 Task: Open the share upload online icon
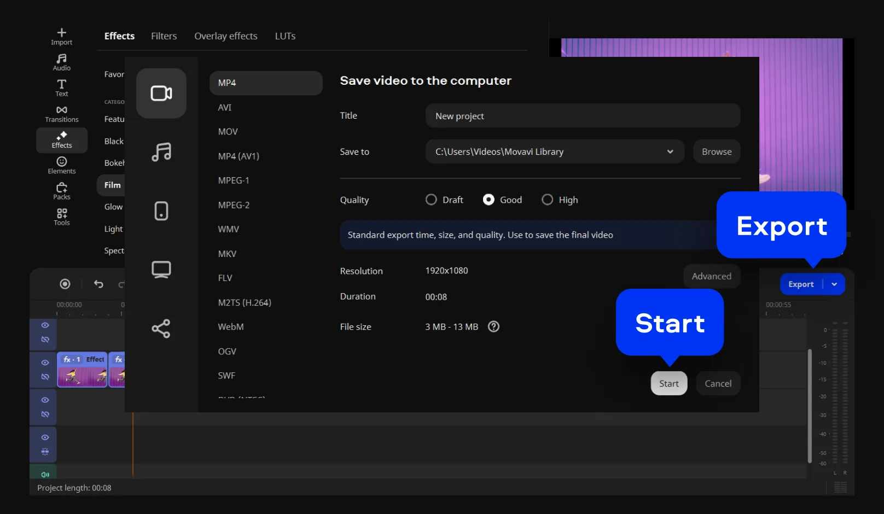click(161, 328)
